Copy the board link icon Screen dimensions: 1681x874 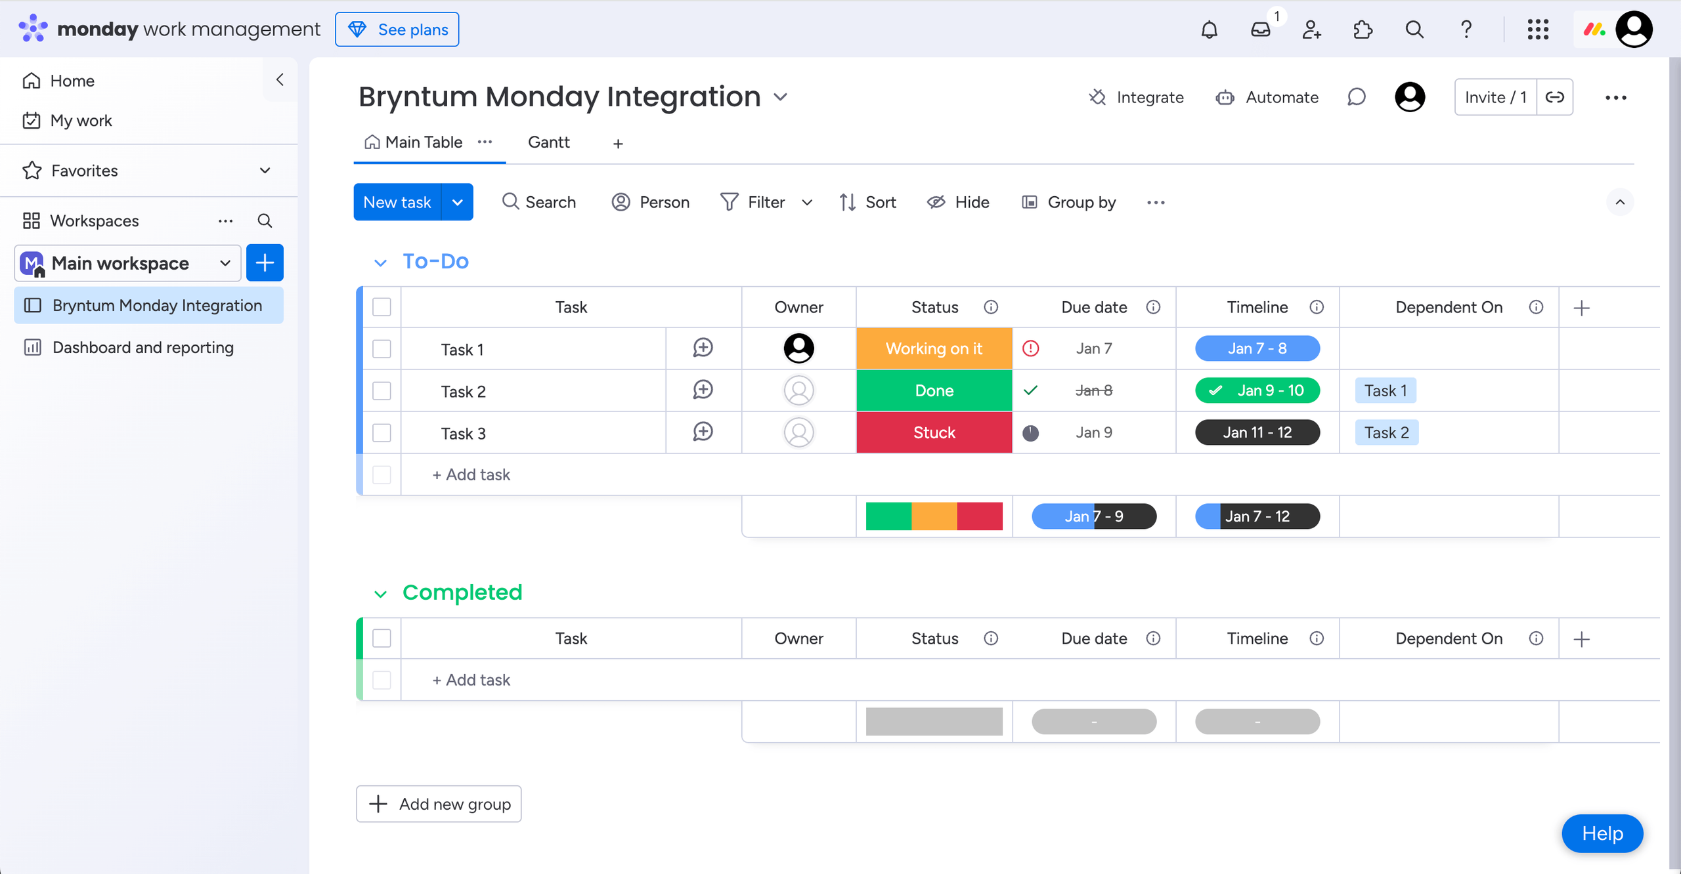click(x=1555, y=97)
